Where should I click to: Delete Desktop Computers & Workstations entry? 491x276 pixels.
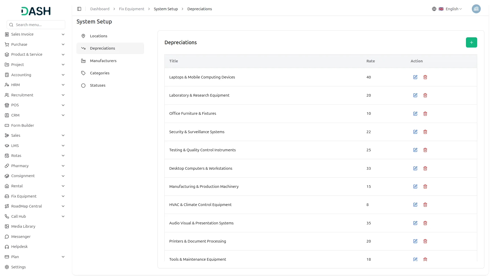pos(425,168)
